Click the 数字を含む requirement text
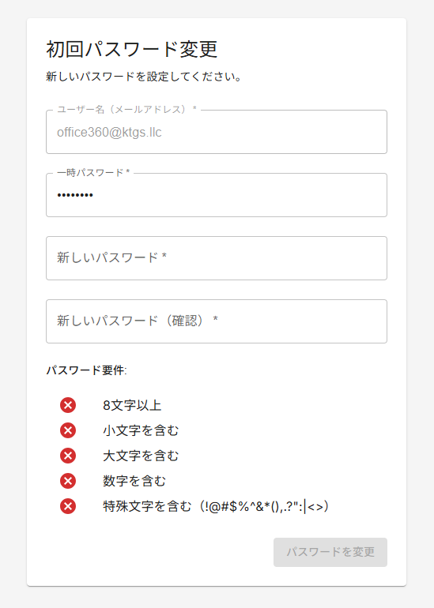This screenshot has height=608, width=434. click(134, 481)
